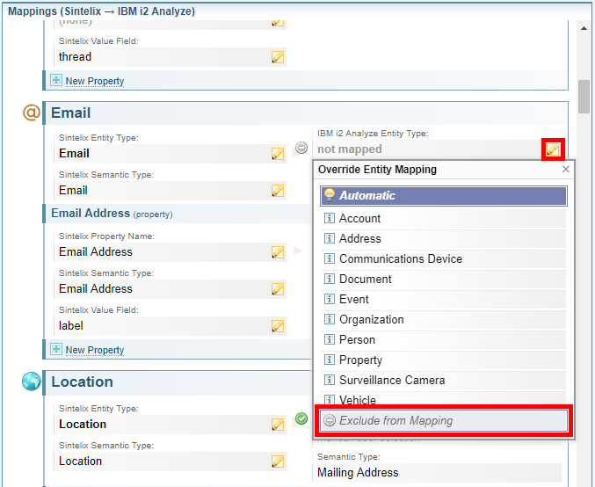Toggle green mapped status icon for Location
This screenshot has width=595, height=487.
(x=301, y=418)
